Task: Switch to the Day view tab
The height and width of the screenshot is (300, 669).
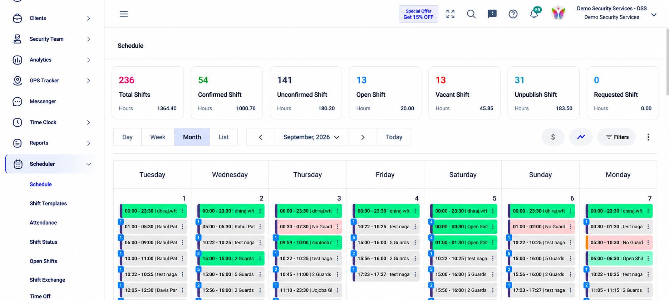Action: click(127, 137)
